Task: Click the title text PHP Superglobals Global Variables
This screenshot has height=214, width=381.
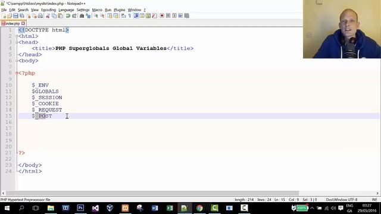Action: coord(111,48)
